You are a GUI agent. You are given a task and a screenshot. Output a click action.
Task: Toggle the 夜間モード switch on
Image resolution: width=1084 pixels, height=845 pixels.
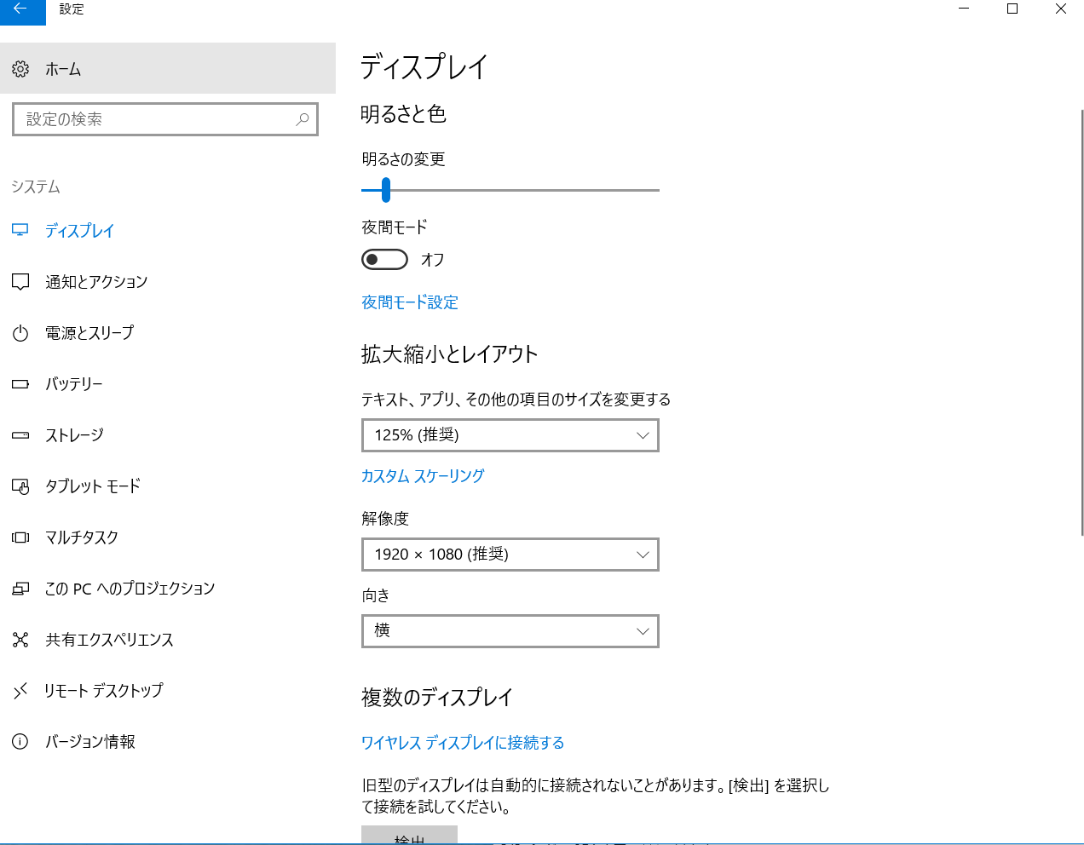click(x=384, y=260)
